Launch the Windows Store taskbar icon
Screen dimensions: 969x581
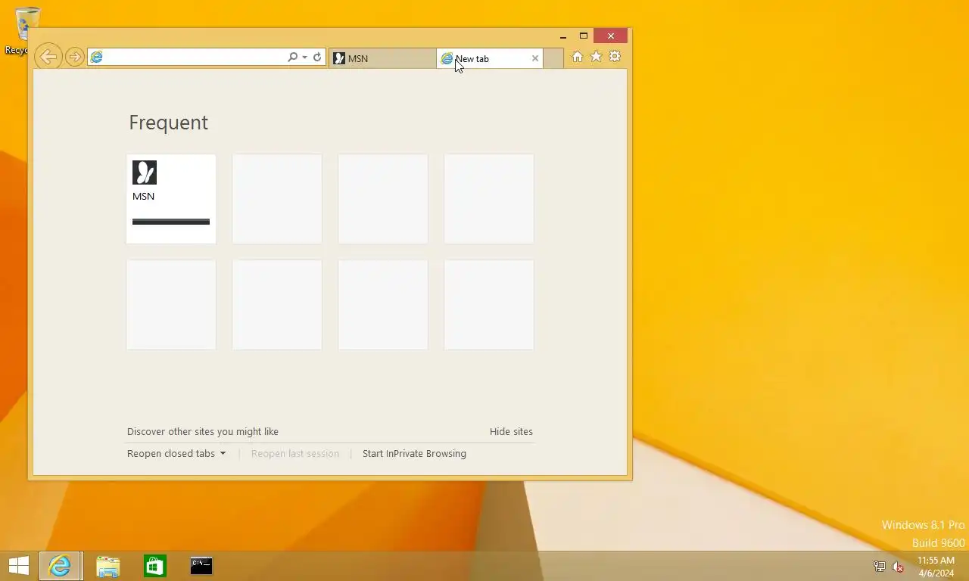pyautogui.click(x=154, y=566)
